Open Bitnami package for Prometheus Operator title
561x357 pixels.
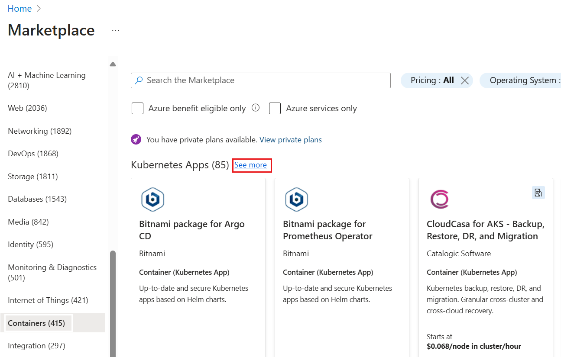point(328,230)
